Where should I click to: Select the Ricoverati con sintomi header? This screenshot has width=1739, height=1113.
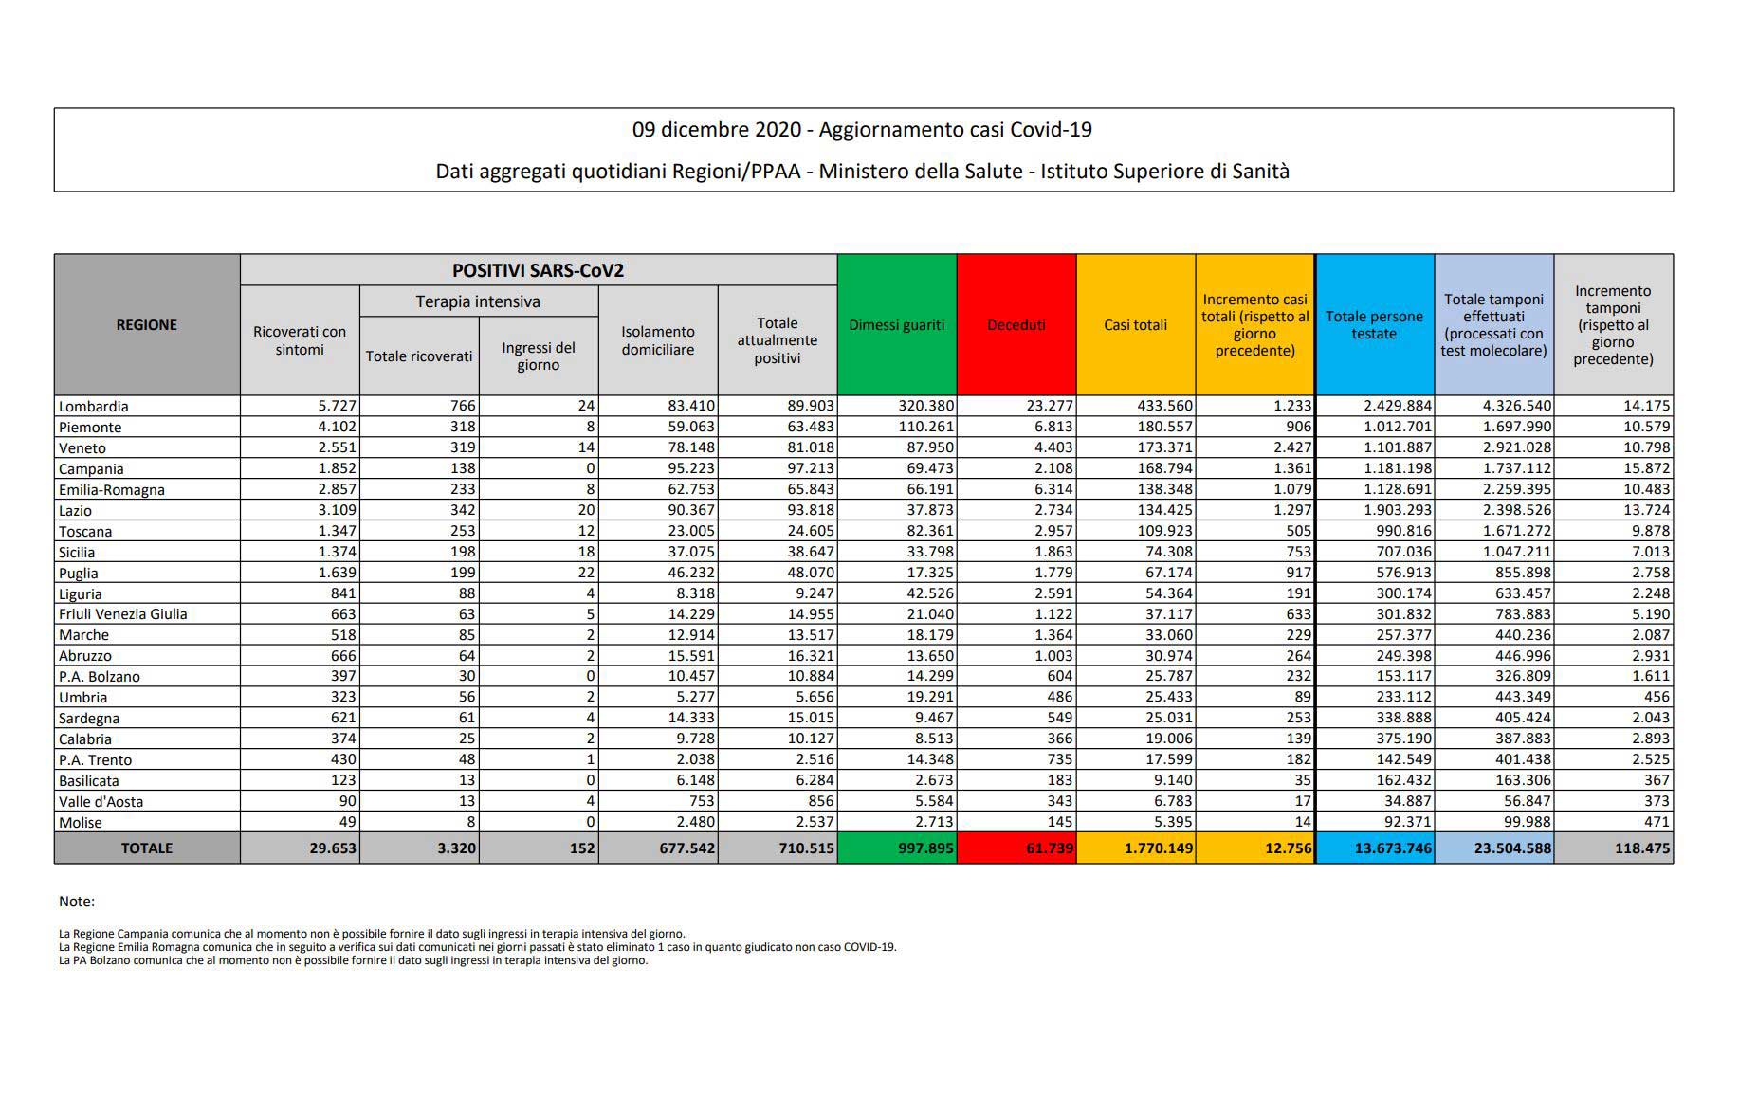coord(300,340)
